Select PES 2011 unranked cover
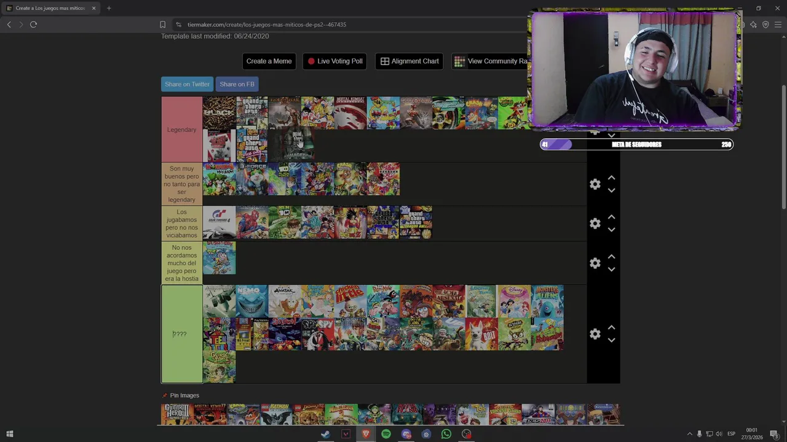This screenshot has width=787, height=442. point(538,415)
